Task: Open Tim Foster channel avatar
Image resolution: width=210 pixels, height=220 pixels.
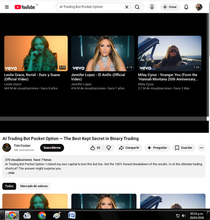Action: tap(7, 147)
